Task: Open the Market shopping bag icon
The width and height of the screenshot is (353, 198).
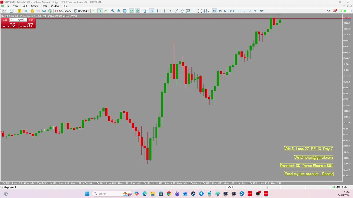Action: (32, 11)
